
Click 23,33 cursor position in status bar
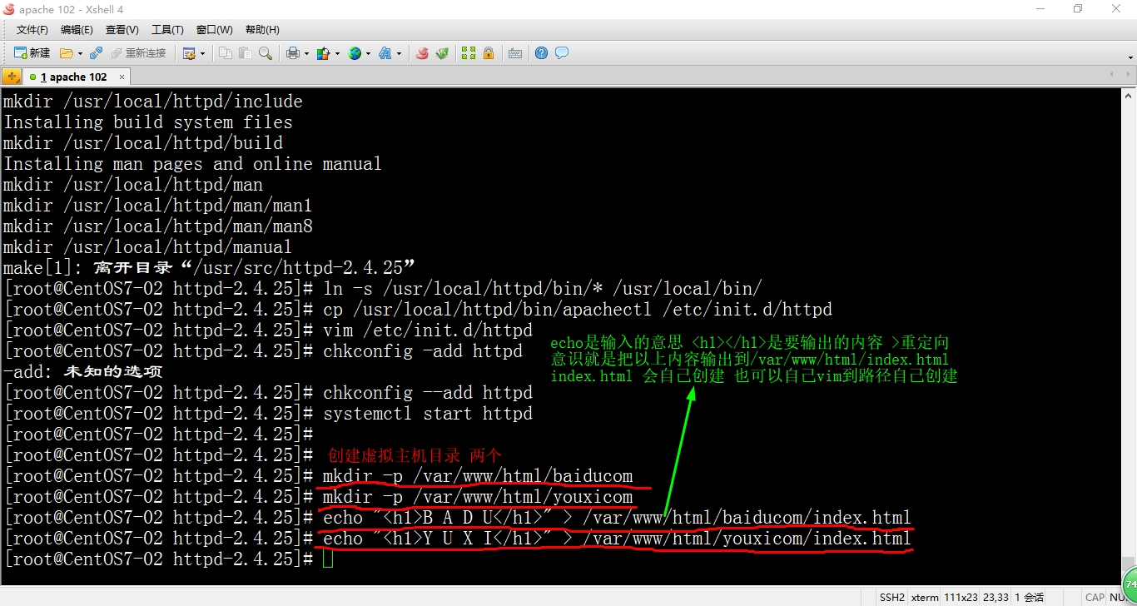point(996,597)
